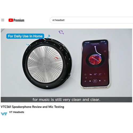The image size is (133, 133).
Task: Click the 'For Daily Use In Home' label
Action: (x=25, y=36)
